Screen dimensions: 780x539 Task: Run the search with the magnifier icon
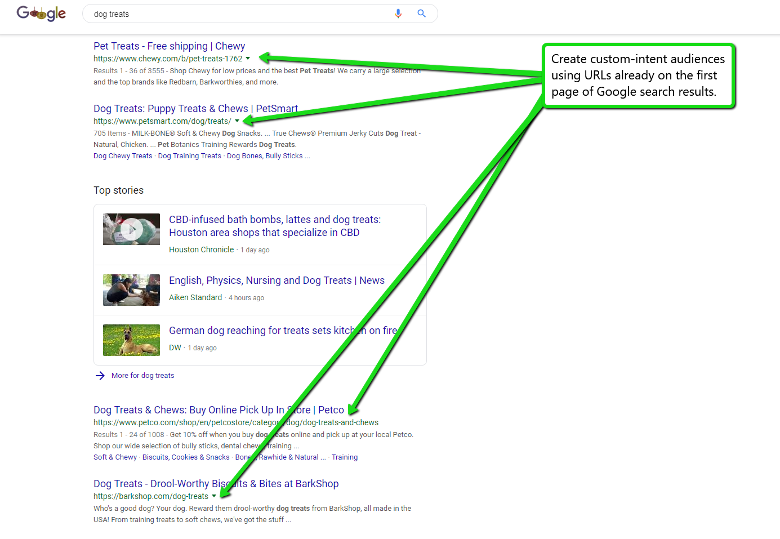click(421, 14)
